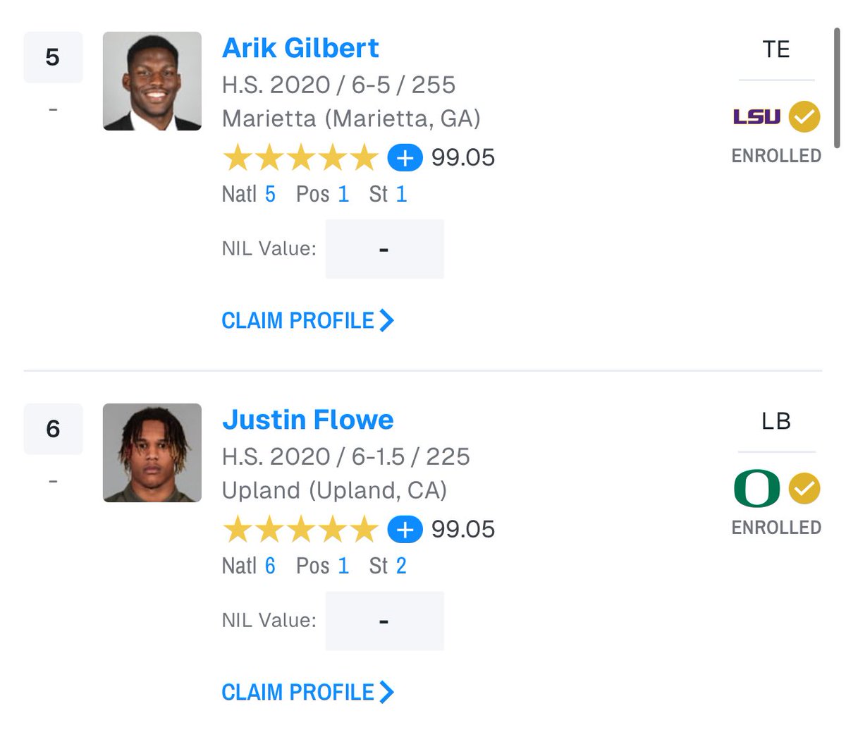
Task: Click the LSU team logo
Action: (x=756, y=117)
